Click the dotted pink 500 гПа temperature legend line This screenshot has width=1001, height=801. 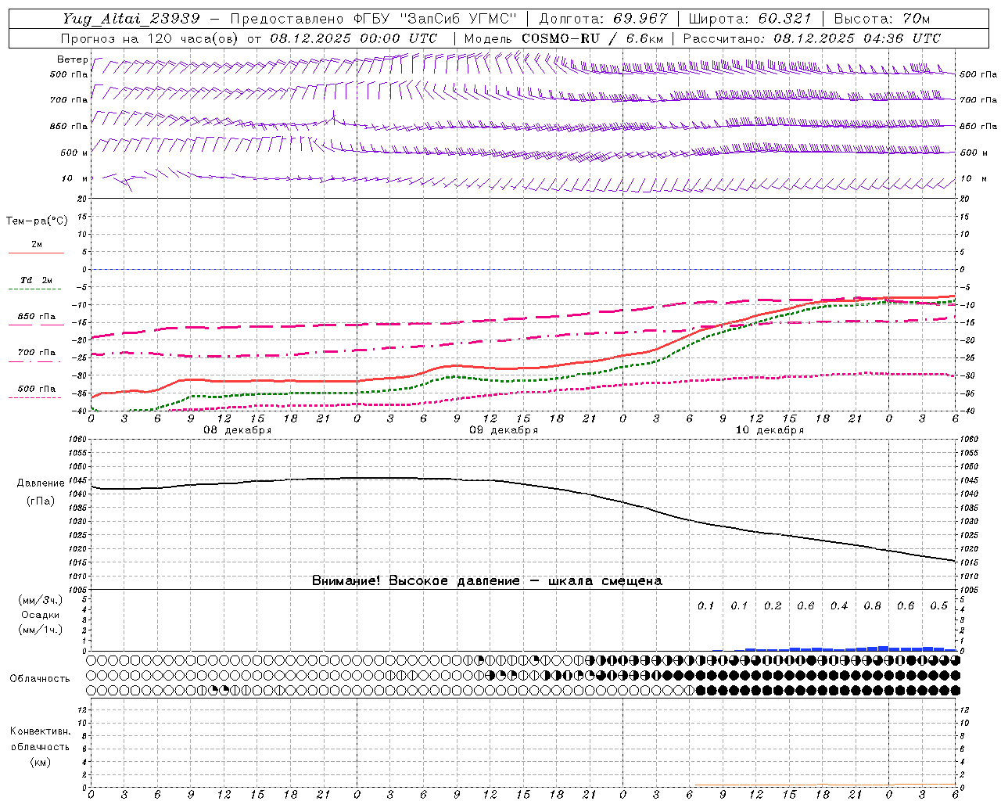tap(36, 397)
